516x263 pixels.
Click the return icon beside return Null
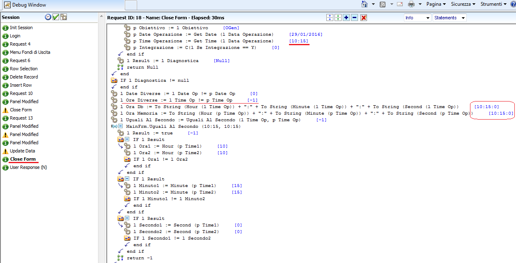tap(120, 67)
